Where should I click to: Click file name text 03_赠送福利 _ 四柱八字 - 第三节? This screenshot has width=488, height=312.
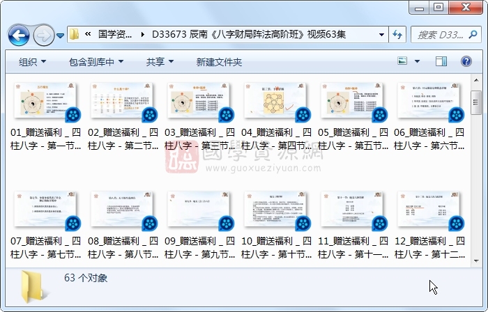(x=199, y=139)
